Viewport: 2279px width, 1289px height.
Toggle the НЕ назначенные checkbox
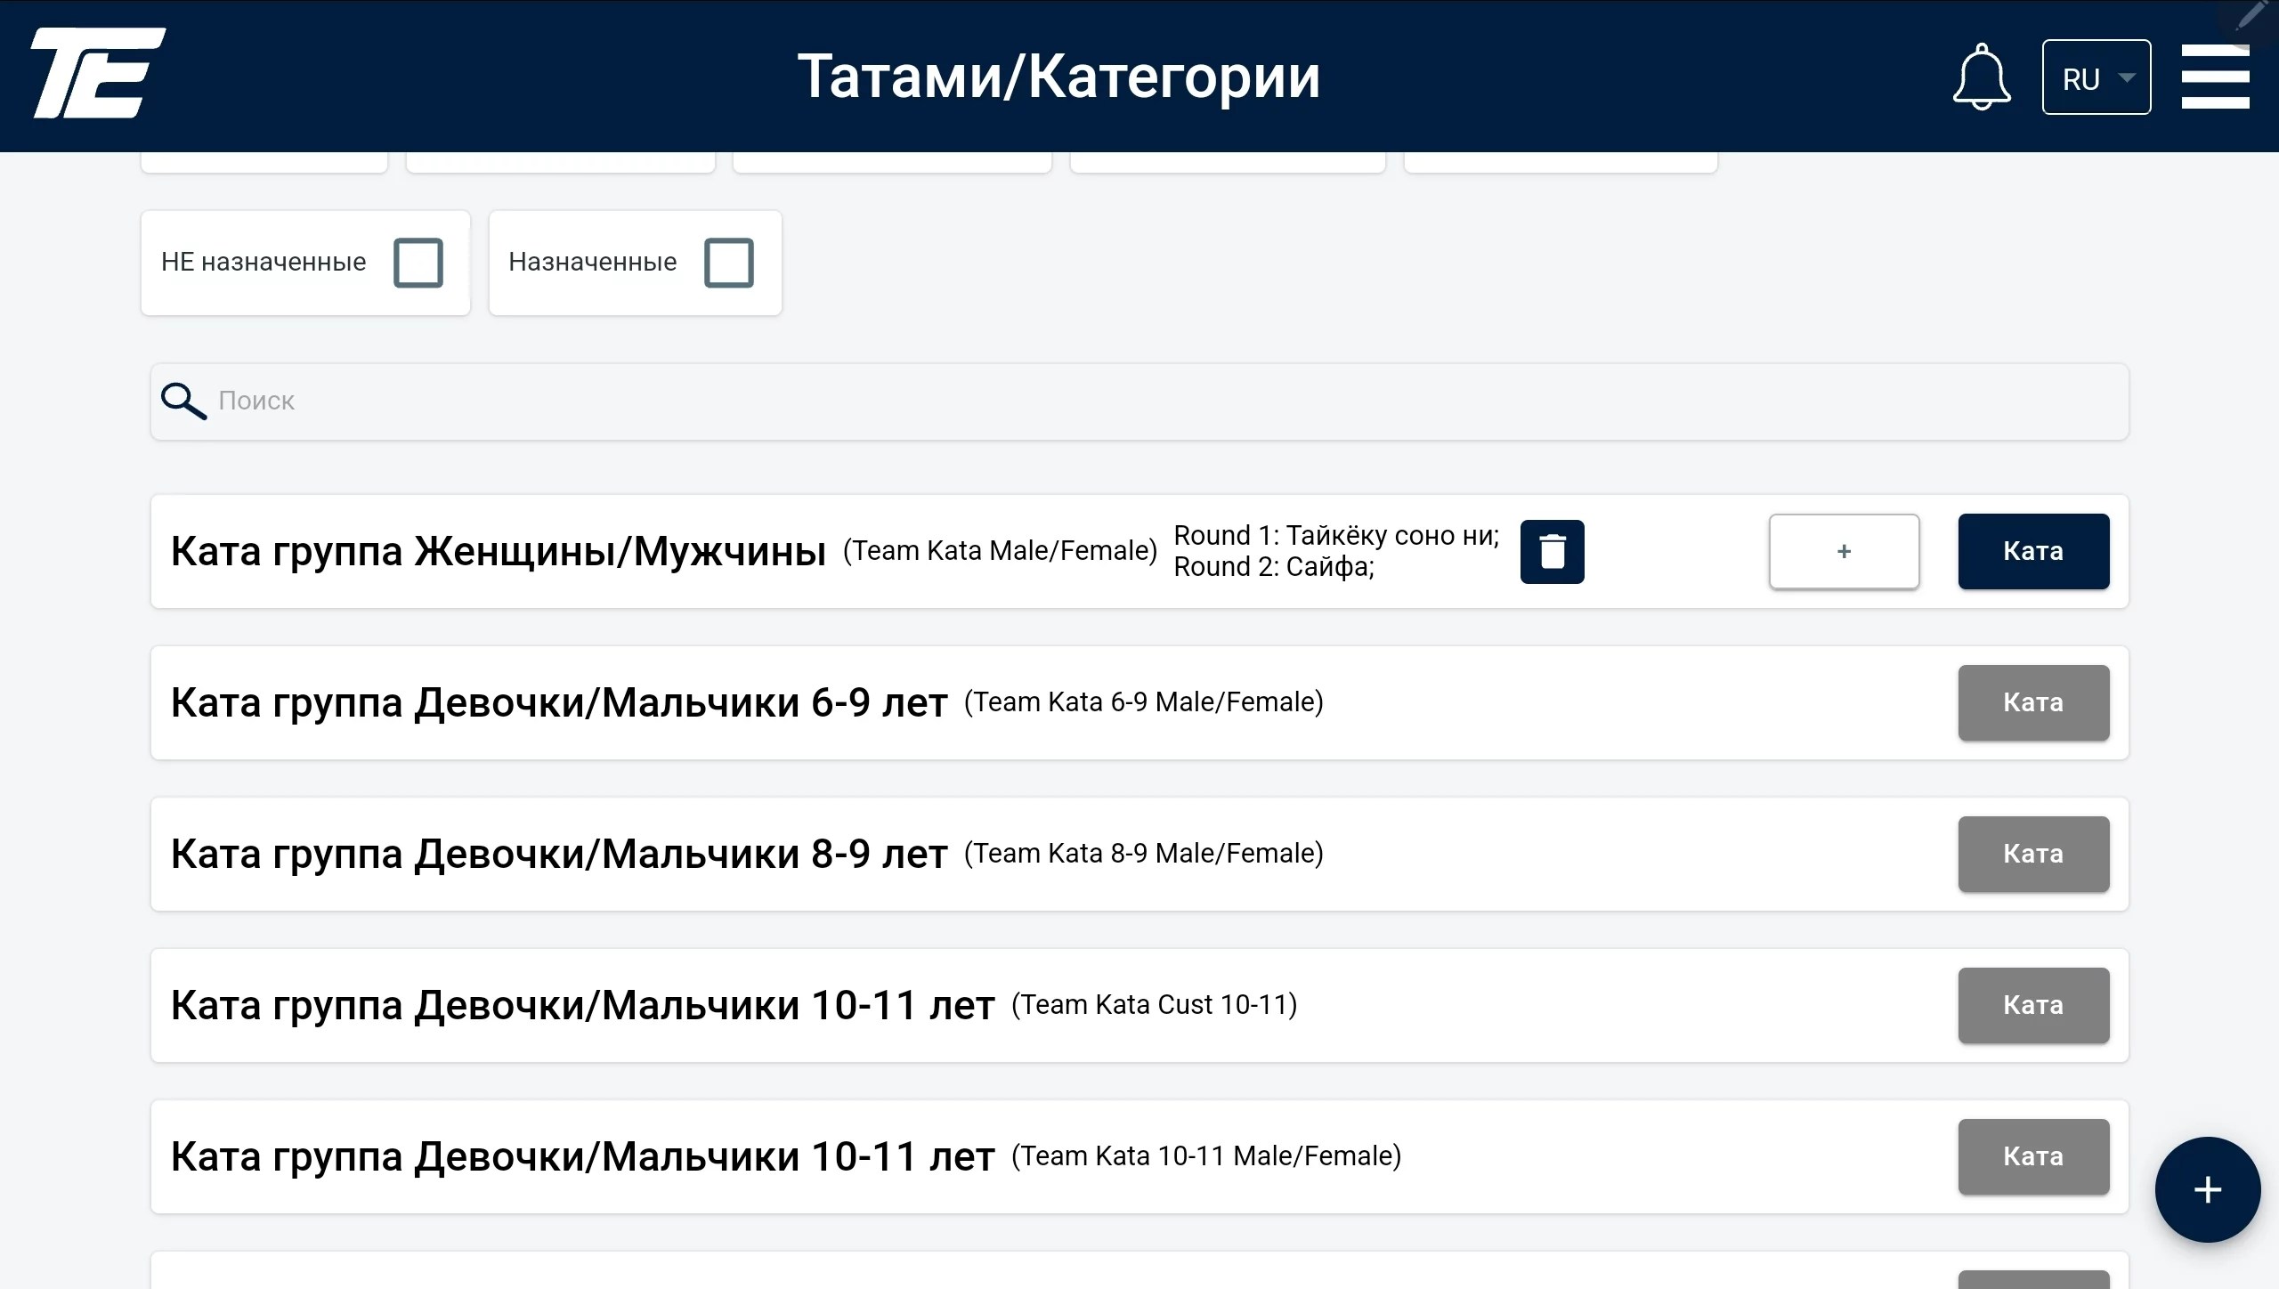point(418,263)
